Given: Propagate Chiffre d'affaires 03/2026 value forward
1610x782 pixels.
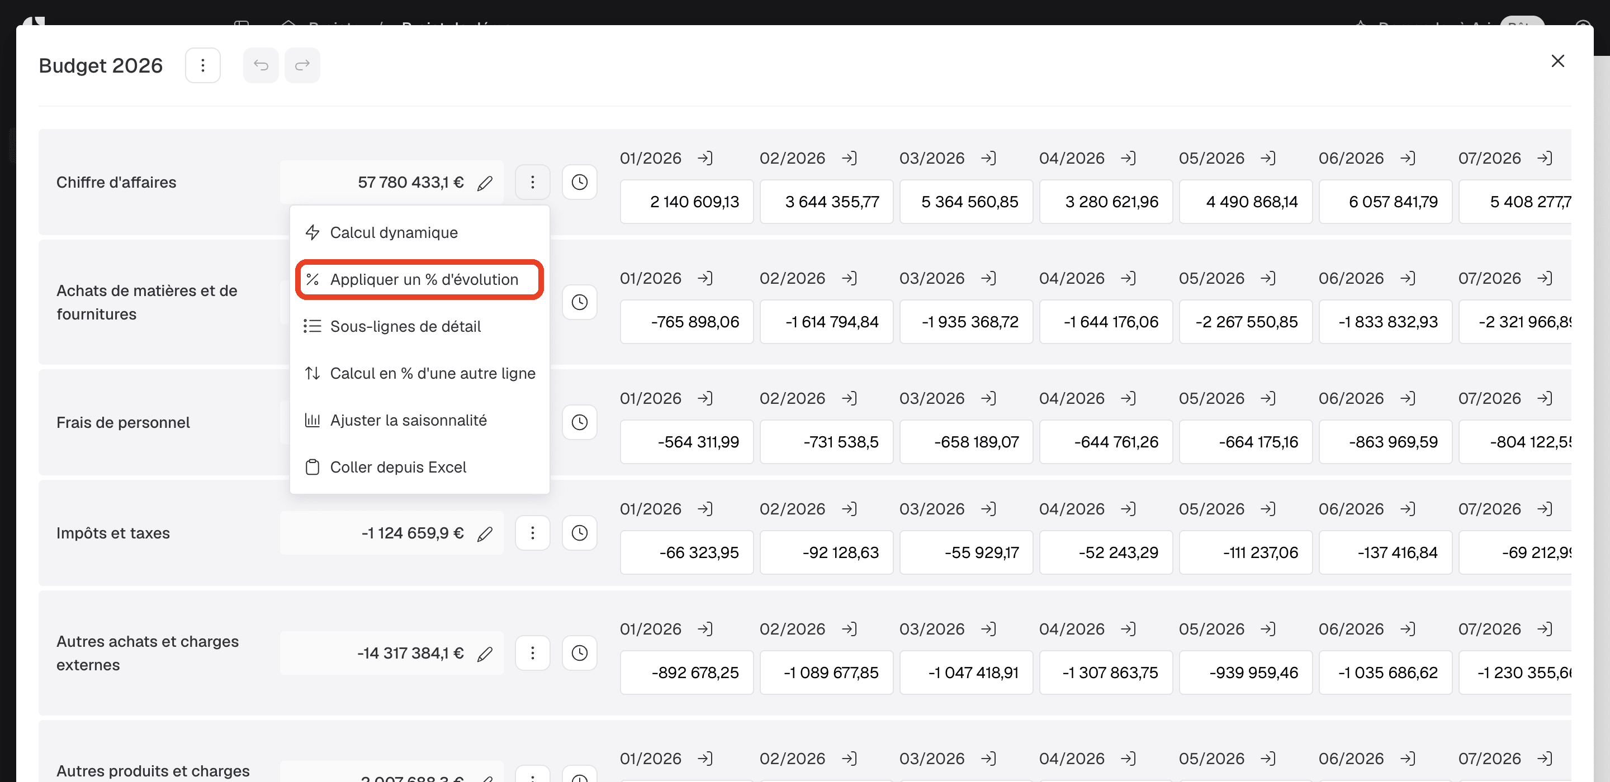Looking at the screenshot, I should click(988, 158).
